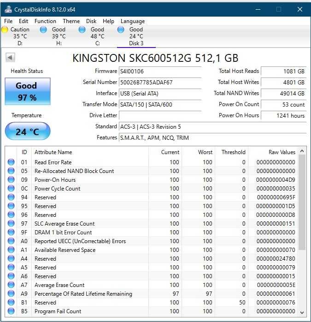Click the Total NAND Writes value 49014 GB
This screenshot has height=322, width=311.
(x=283, y=94)
